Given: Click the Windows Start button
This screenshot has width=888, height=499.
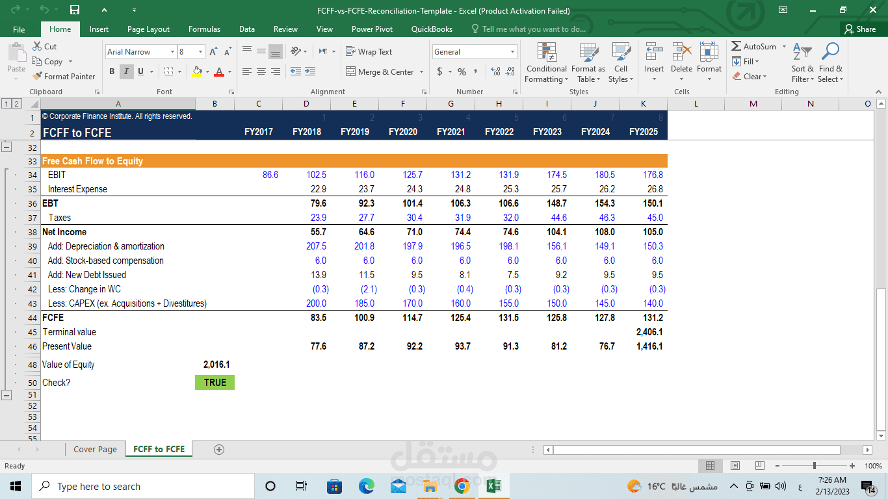Looking at the screenshot, I should pyautogui.click(x=16, y=486).
